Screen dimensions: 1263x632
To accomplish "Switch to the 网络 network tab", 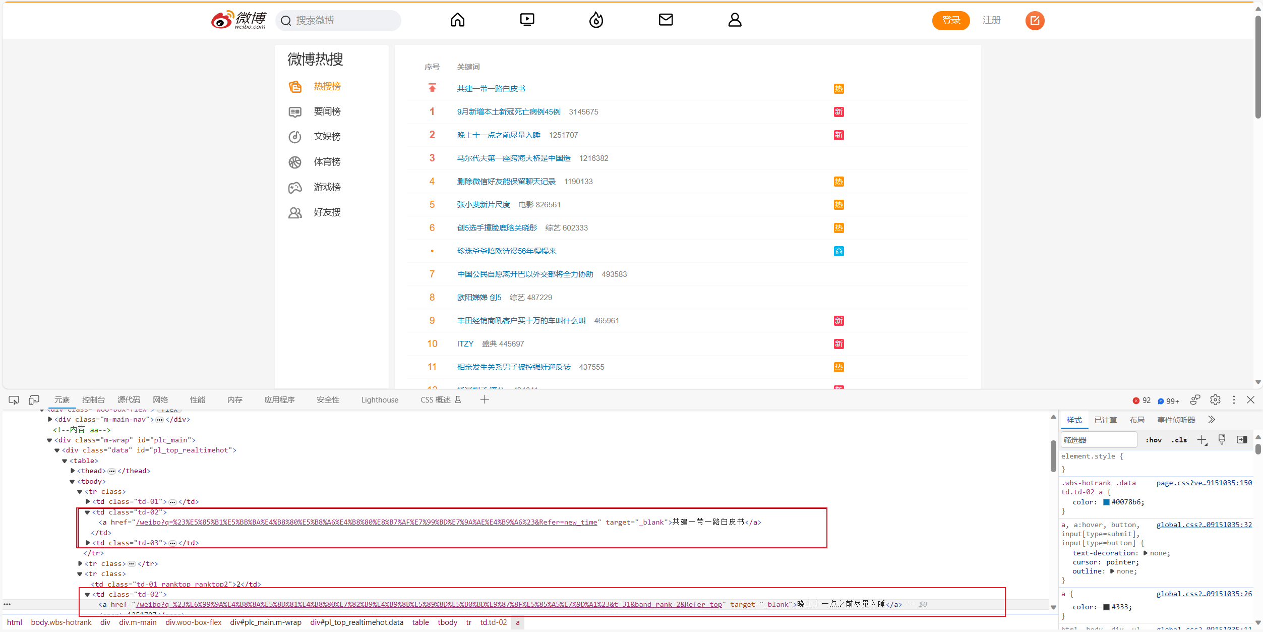I will tap(160, 400).
